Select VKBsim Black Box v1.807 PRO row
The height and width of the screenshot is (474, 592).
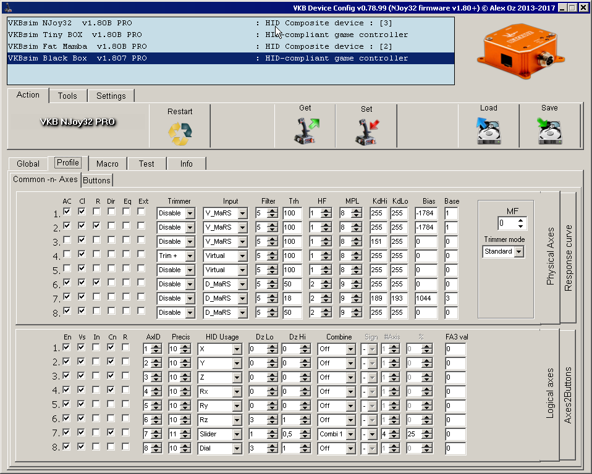[x=230, y=58]
